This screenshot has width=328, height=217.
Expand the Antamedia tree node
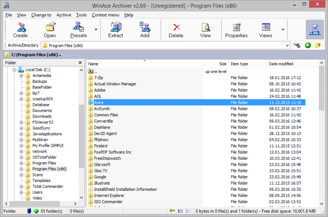(x=21, y=76)
